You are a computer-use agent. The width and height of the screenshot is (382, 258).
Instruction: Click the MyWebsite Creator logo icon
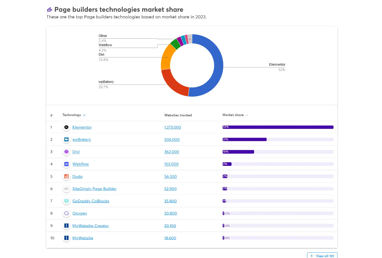66,226
